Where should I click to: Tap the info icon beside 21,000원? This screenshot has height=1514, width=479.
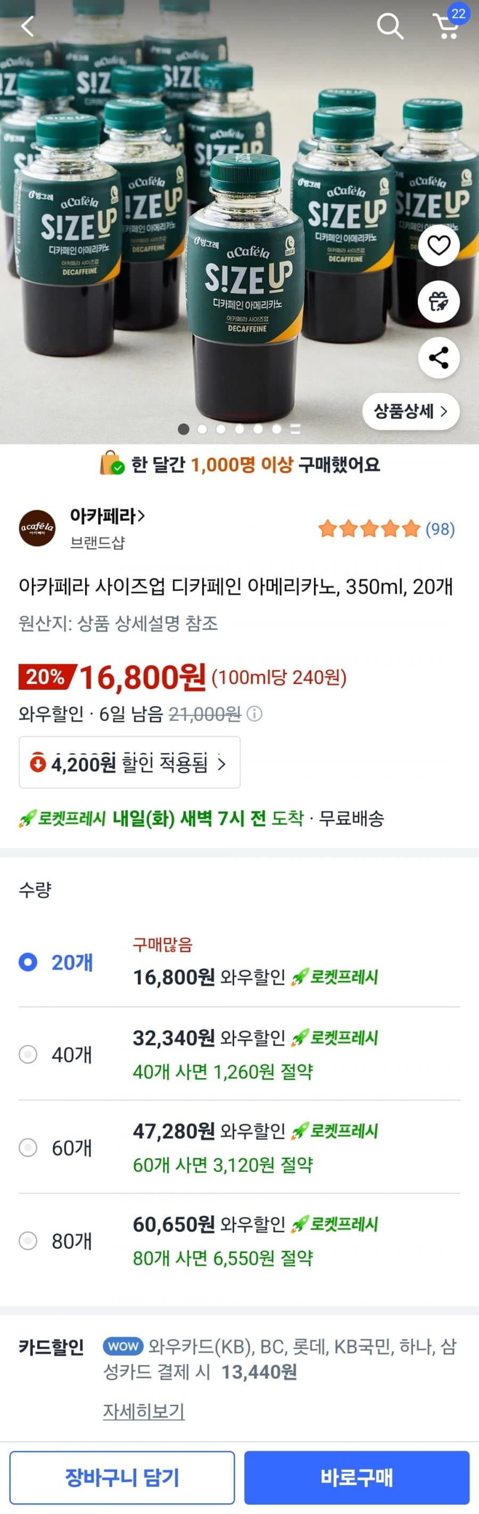click(x=255, y=714)
